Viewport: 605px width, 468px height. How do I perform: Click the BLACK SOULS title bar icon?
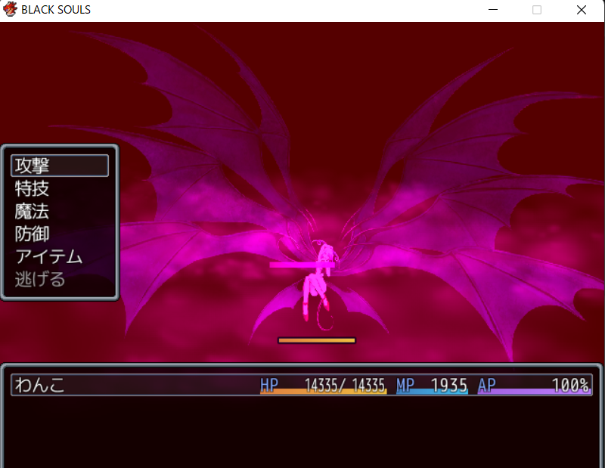[x=10, y=9]
